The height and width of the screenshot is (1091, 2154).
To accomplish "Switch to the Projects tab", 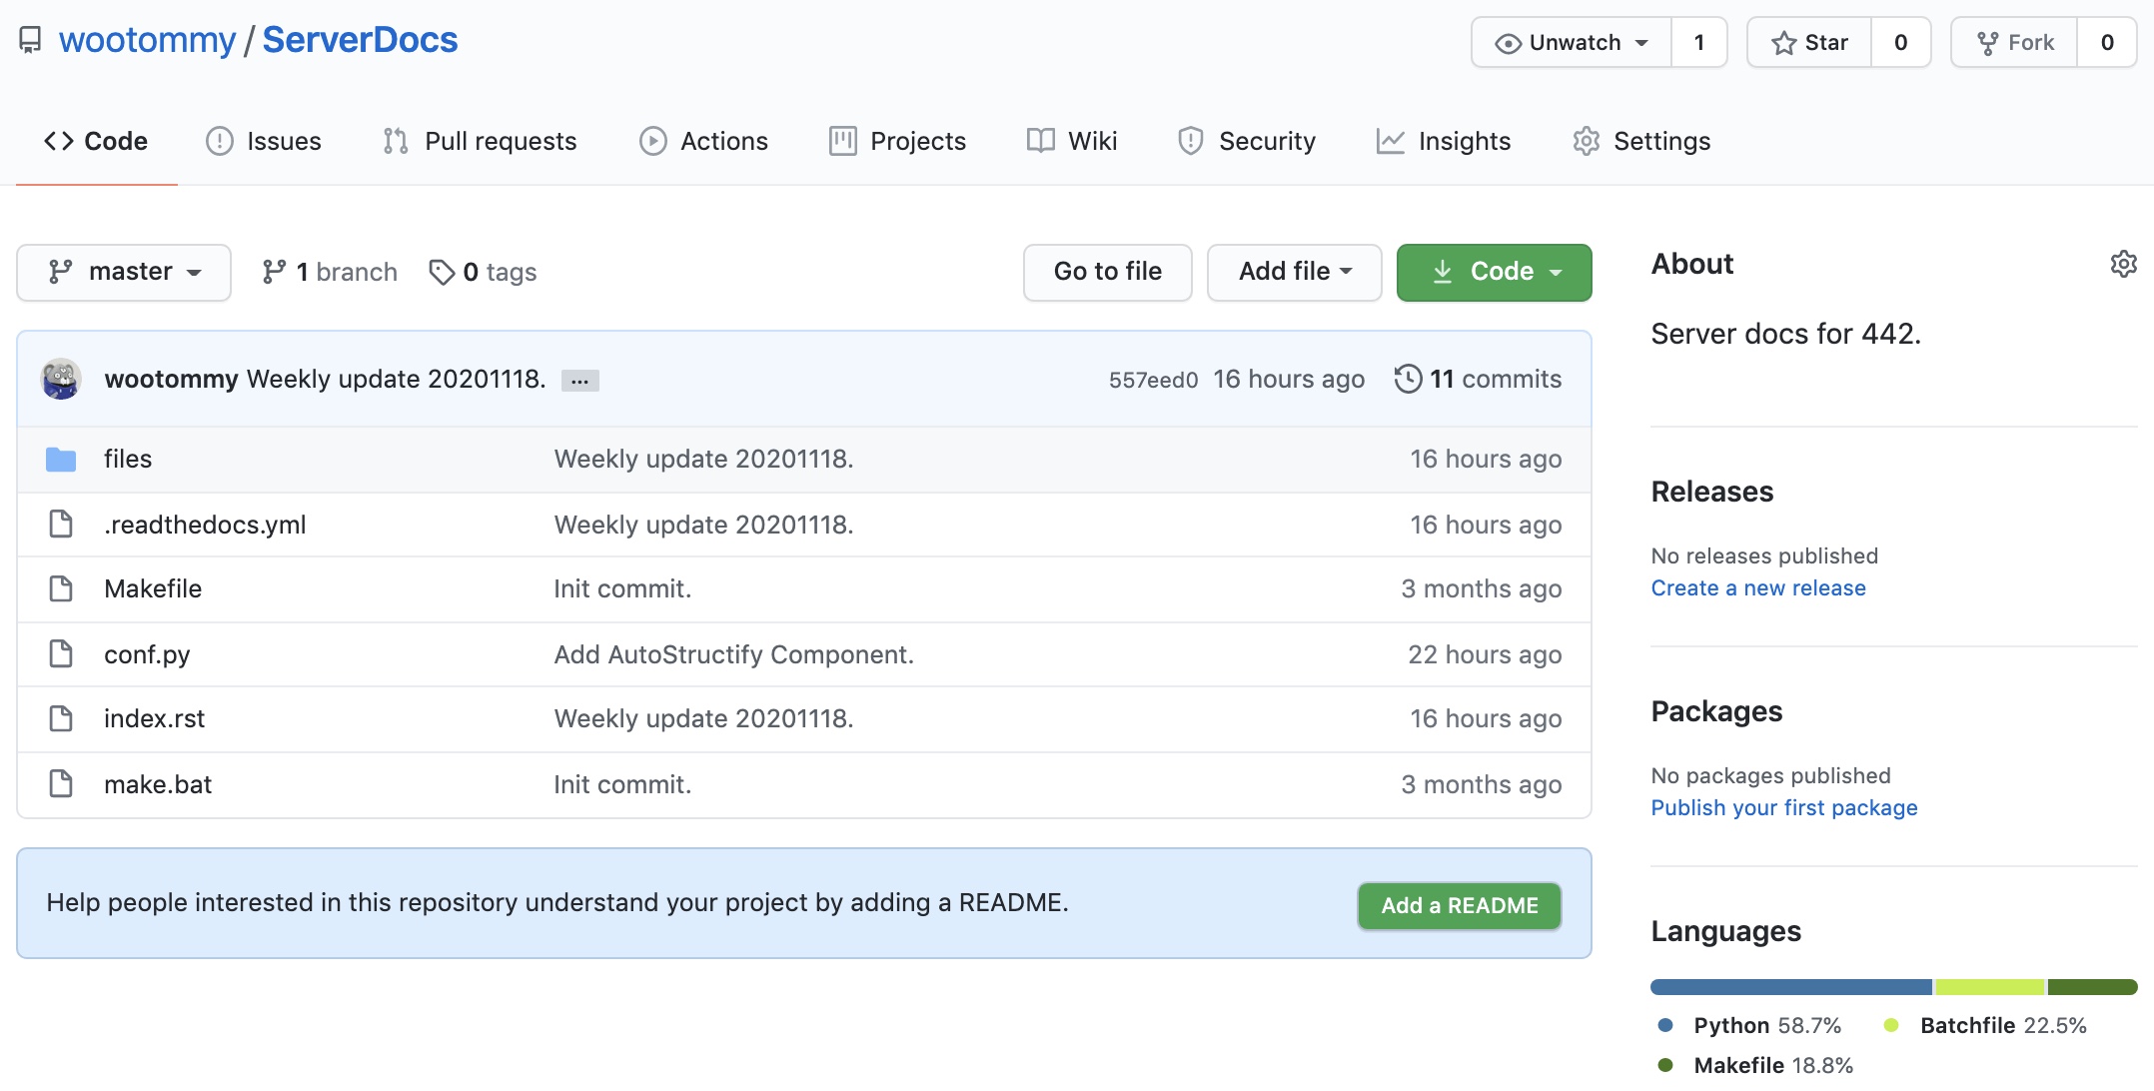I will coord(897,141).
